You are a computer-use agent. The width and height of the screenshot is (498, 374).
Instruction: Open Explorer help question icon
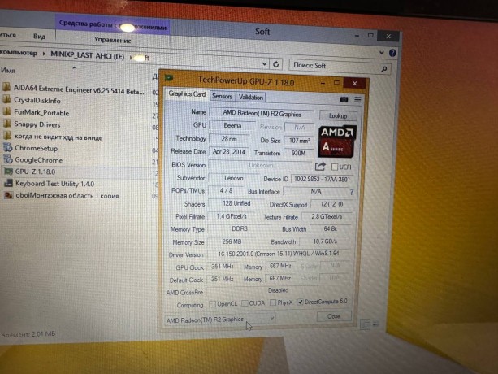[392, 53]
